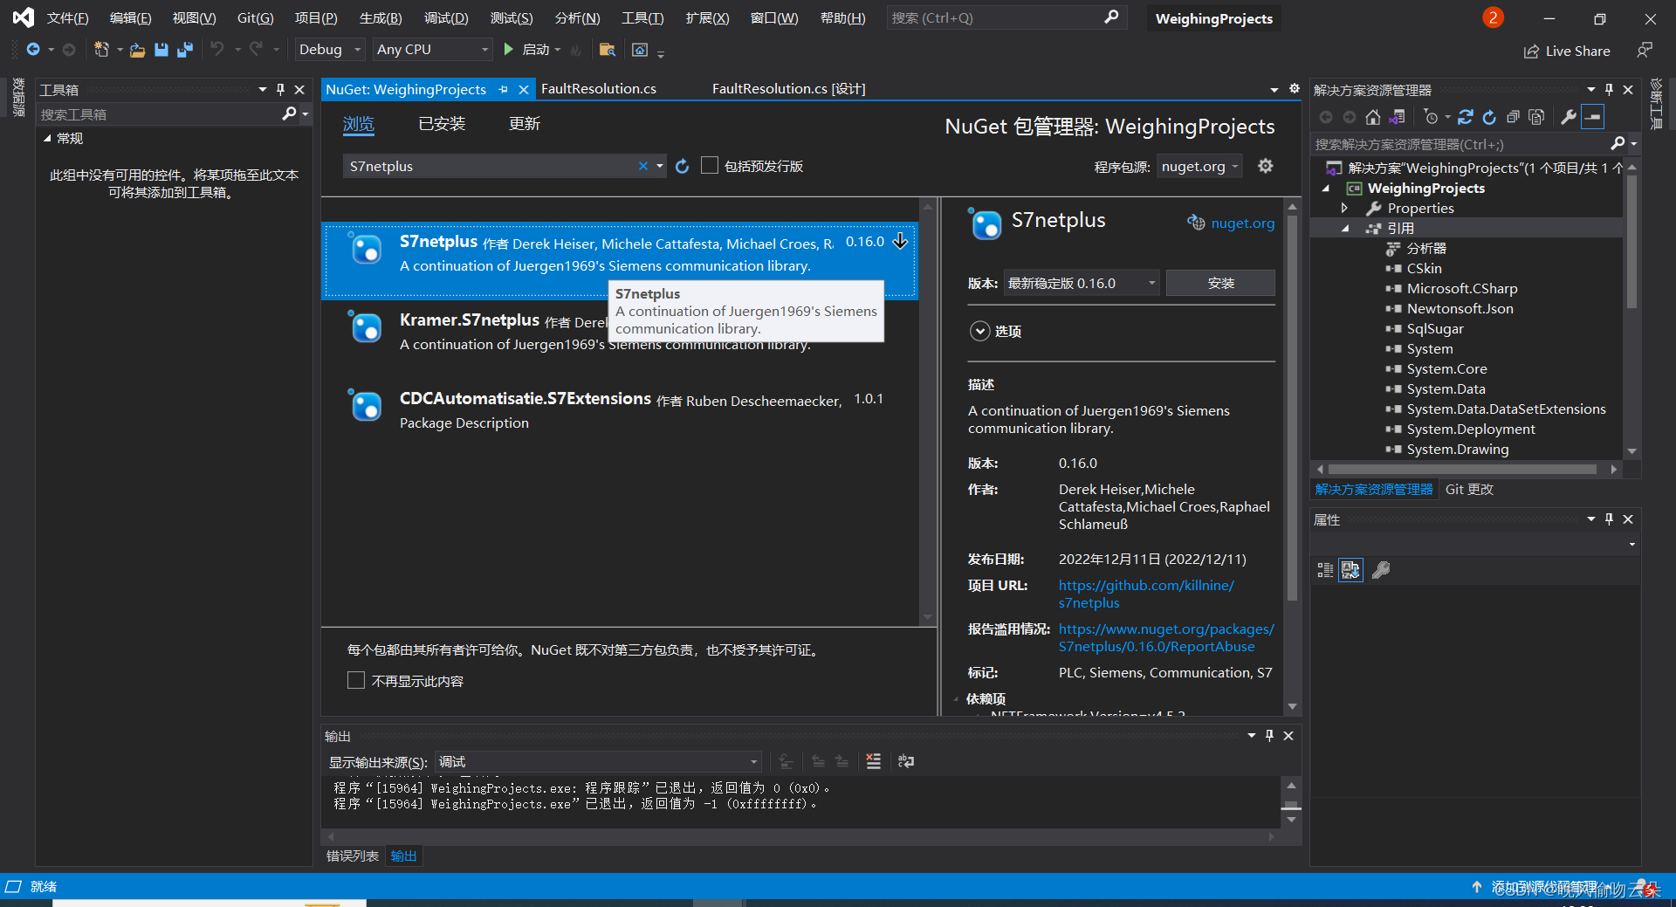Check the 不再显示此内容 checkbox

355,680
